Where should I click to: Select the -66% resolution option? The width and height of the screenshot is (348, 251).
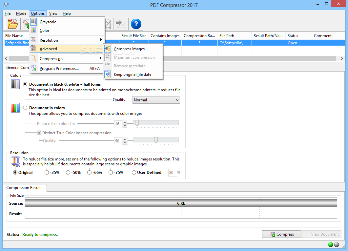point(89,173)
